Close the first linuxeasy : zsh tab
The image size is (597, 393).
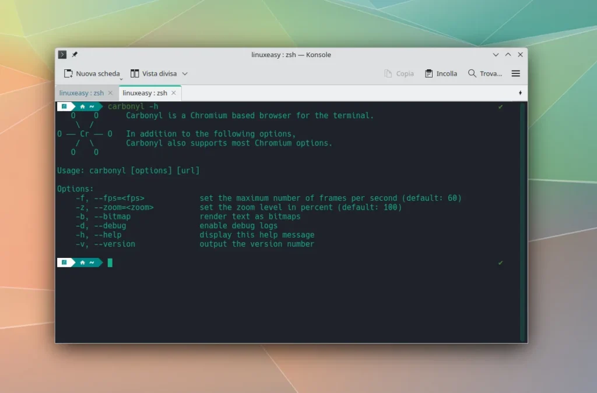pos(110,93)
